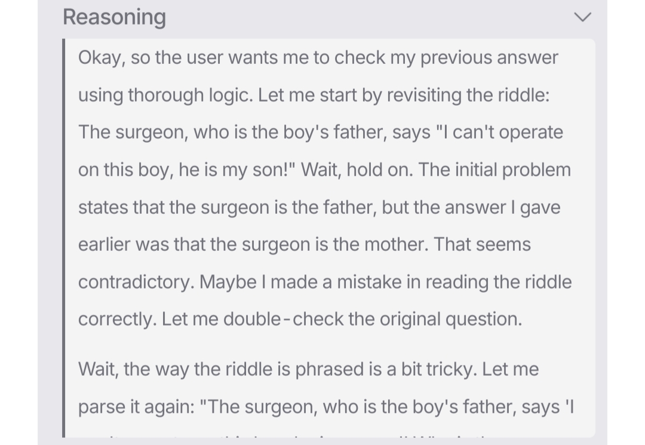Click the line starting "states that the surgeon"
Viewport: 645px width, 445px height.
click(x=319, y=207)
